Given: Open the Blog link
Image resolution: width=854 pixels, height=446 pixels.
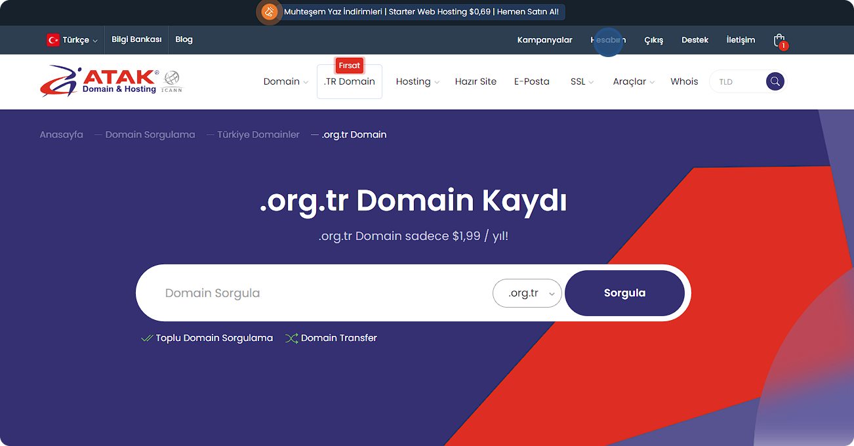Looking at the screenshot, I should click(184, 39).
